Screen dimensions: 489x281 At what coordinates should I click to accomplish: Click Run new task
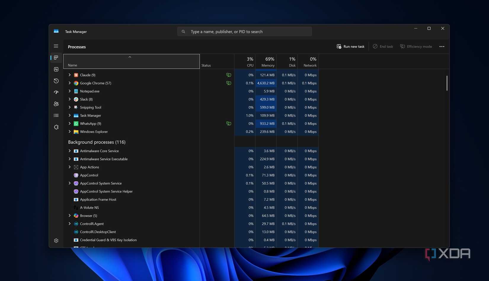point(350,46)
